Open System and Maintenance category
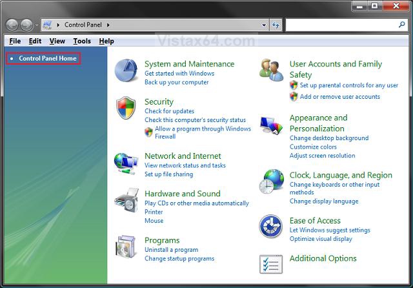Screen dimensions: 413x288 coord(189,64)
